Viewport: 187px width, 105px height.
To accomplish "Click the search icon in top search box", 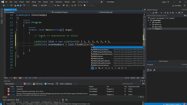I will pos(101,2).
